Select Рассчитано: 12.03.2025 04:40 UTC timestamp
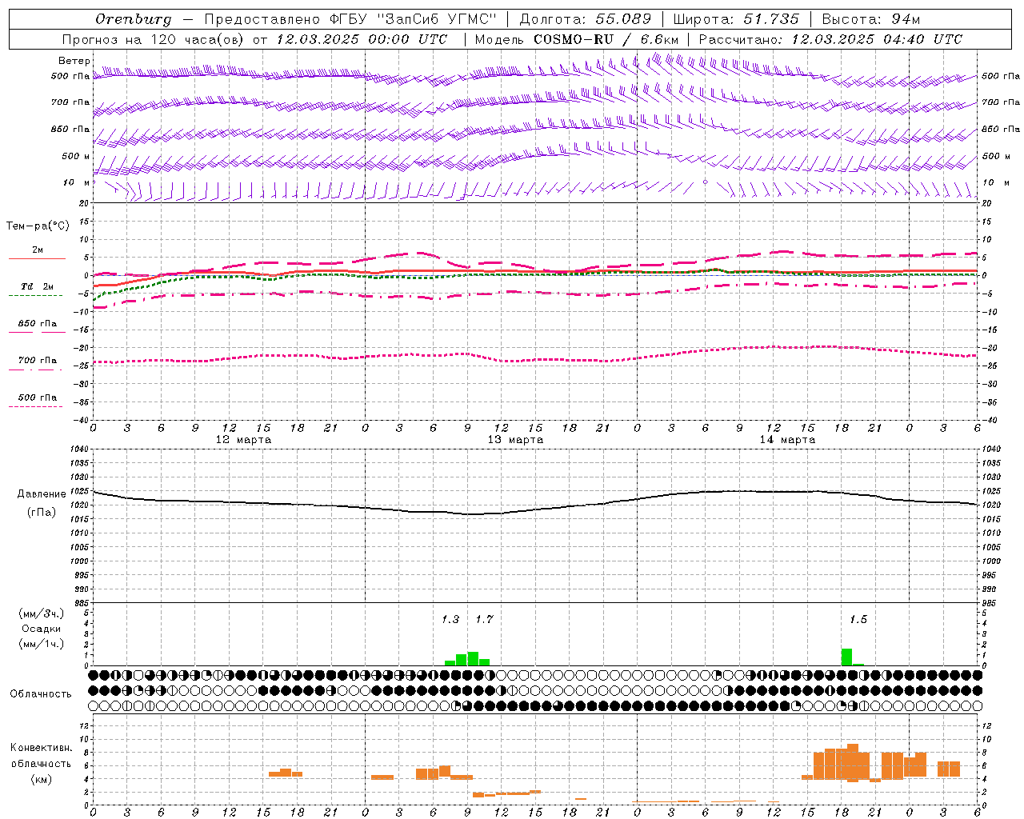 tap(830, 39)
